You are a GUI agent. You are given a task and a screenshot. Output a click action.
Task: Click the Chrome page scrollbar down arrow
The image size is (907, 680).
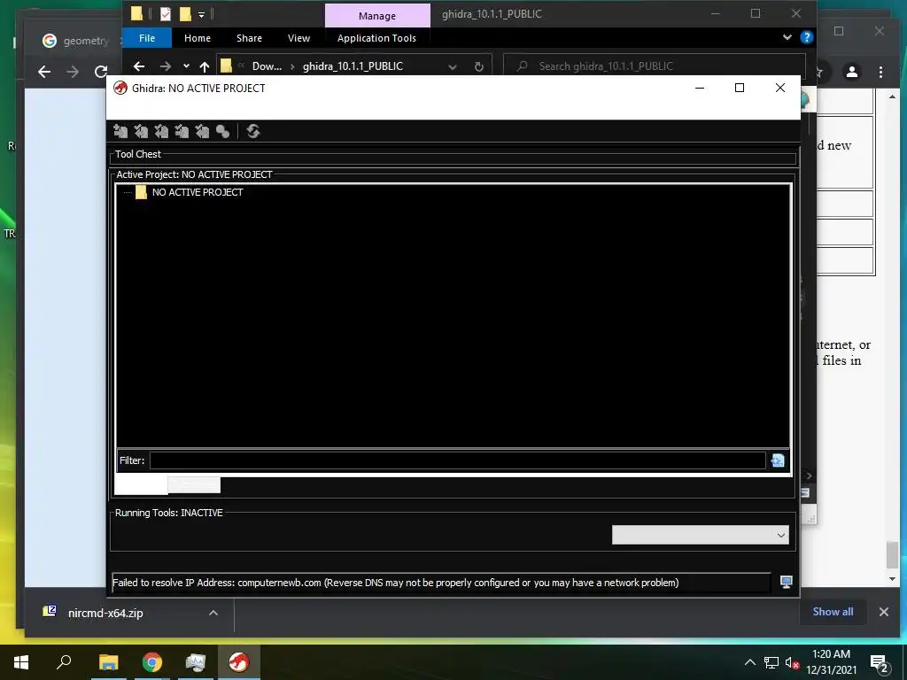point(892,579)
